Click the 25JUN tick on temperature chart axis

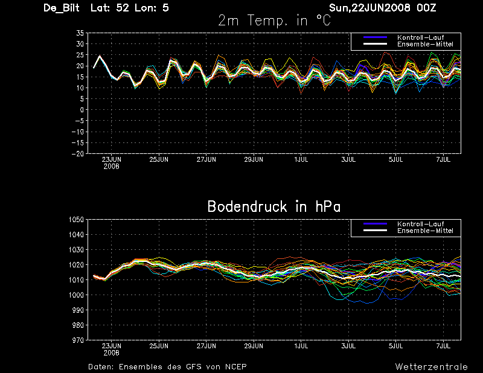click(159, 160)
